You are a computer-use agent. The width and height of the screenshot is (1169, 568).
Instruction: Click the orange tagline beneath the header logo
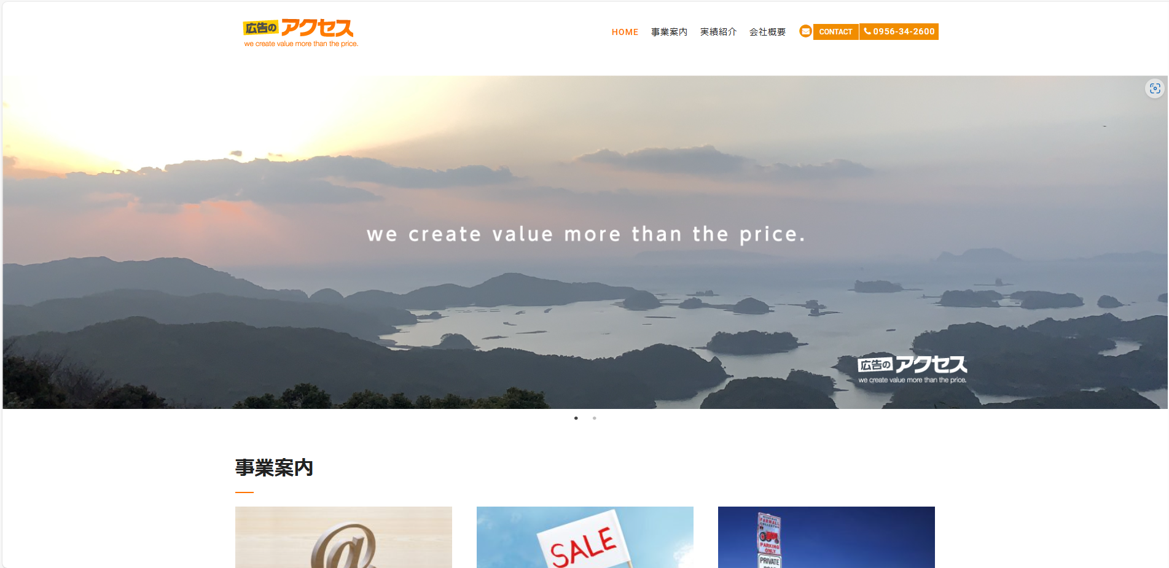[301, 44]
